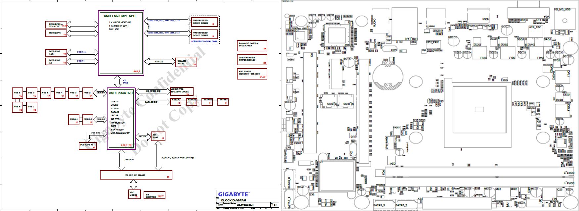Click the GIGABYTE logo in title block
Image resolution: width=579 pixels, height=211 pixels.
(x=233, y=194)
